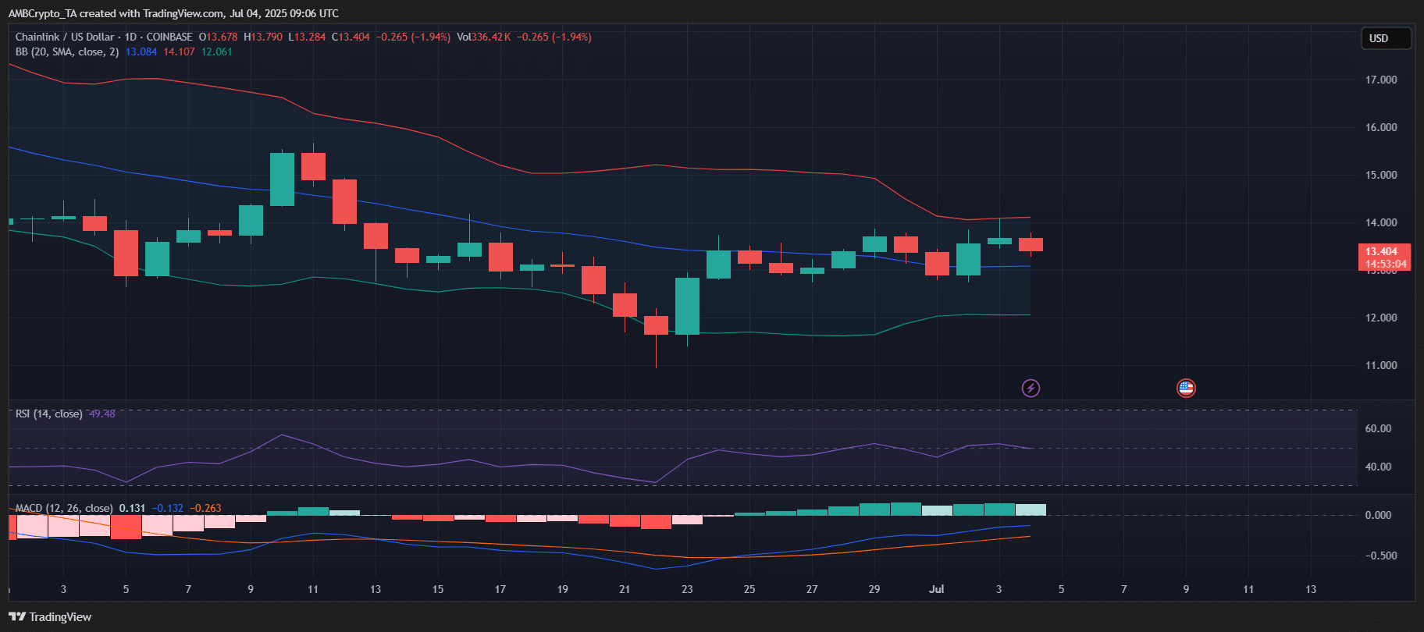Image resolution: width=1424 pixels, height=632 pixels.
Task: Click the 9 date label right of Jul
Action: [1186, 589]
